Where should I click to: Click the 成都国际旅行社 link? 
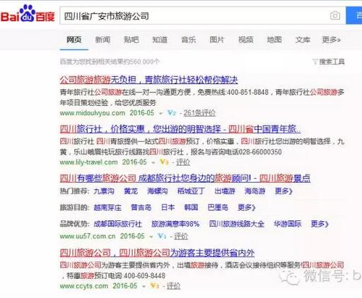tap(117, 224)
